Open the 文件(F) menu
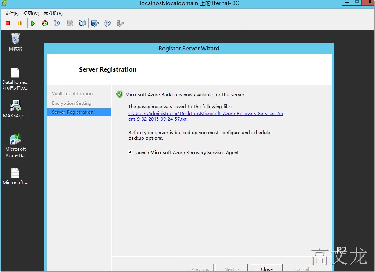Viewport: 375px width, 272px height. pyautogui.click(x=11, y=13)
